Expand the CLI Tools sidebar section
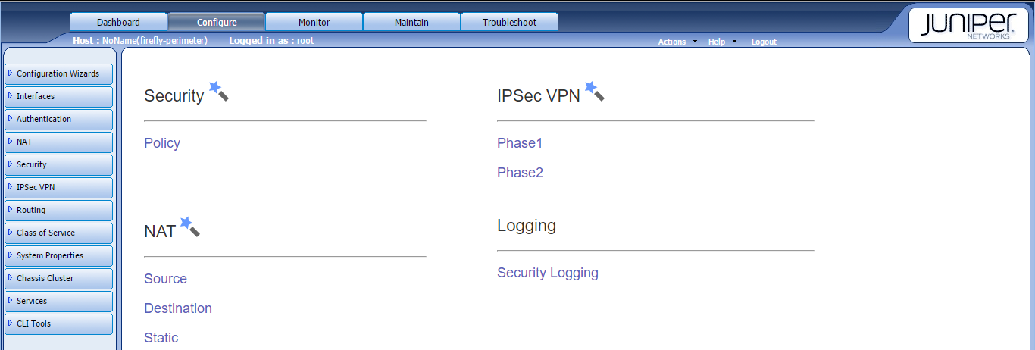 point(58,323)
